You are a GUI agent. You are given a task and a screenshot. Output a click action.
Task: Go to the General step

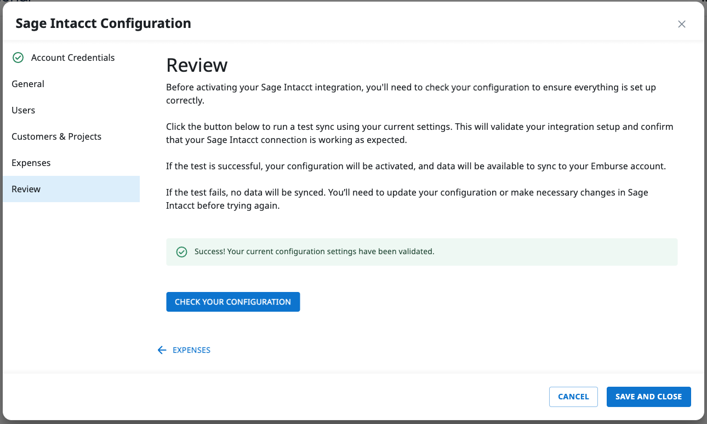(71, 84)
